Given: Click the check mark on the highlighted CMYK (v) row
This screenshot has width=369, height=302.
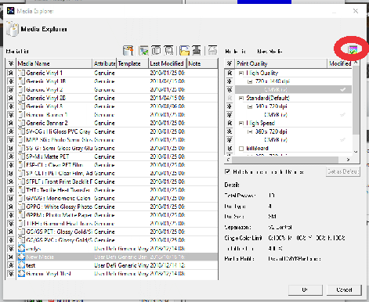Looking at the screenshot, I should [342, 90].
